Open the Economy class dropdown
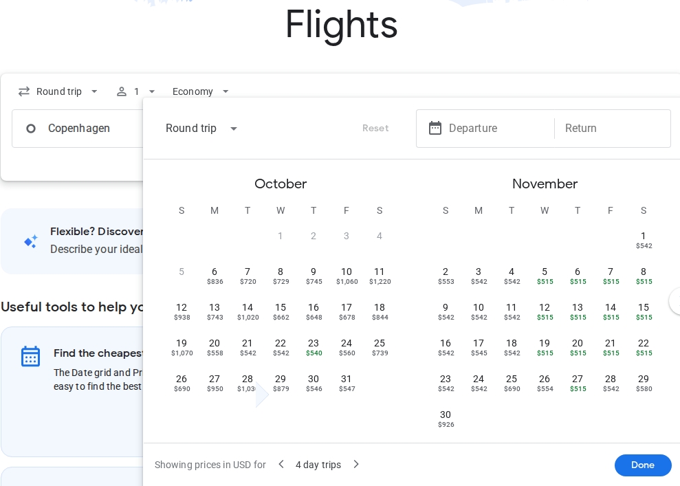 tap(201, 91)
